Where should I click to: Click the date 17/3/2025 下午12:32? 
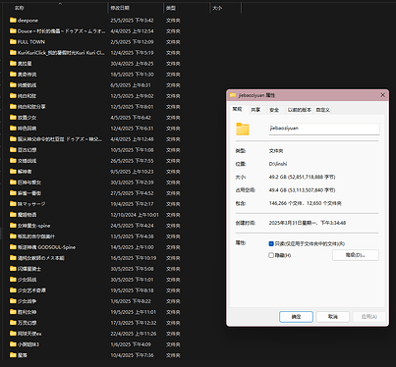point(134,323)
